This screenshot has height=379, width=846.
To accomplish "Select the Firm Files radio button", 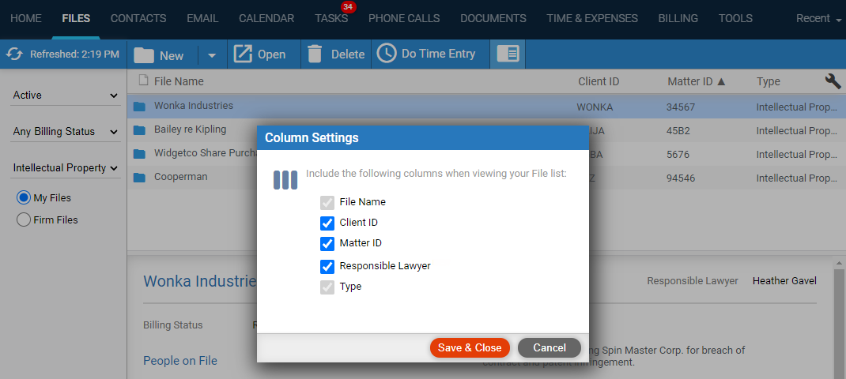I will click(x=24, y=220).
